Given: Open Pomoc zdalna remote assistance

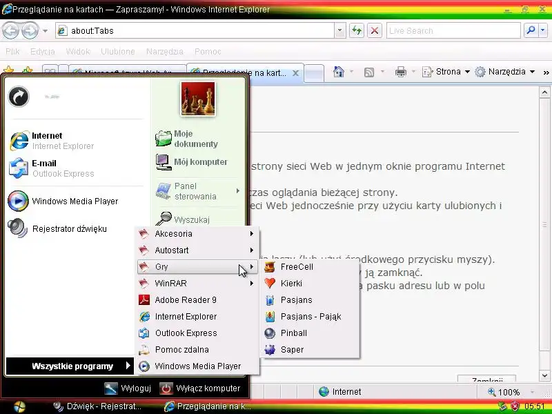Looking at the screenshot, I should (197, 350).
